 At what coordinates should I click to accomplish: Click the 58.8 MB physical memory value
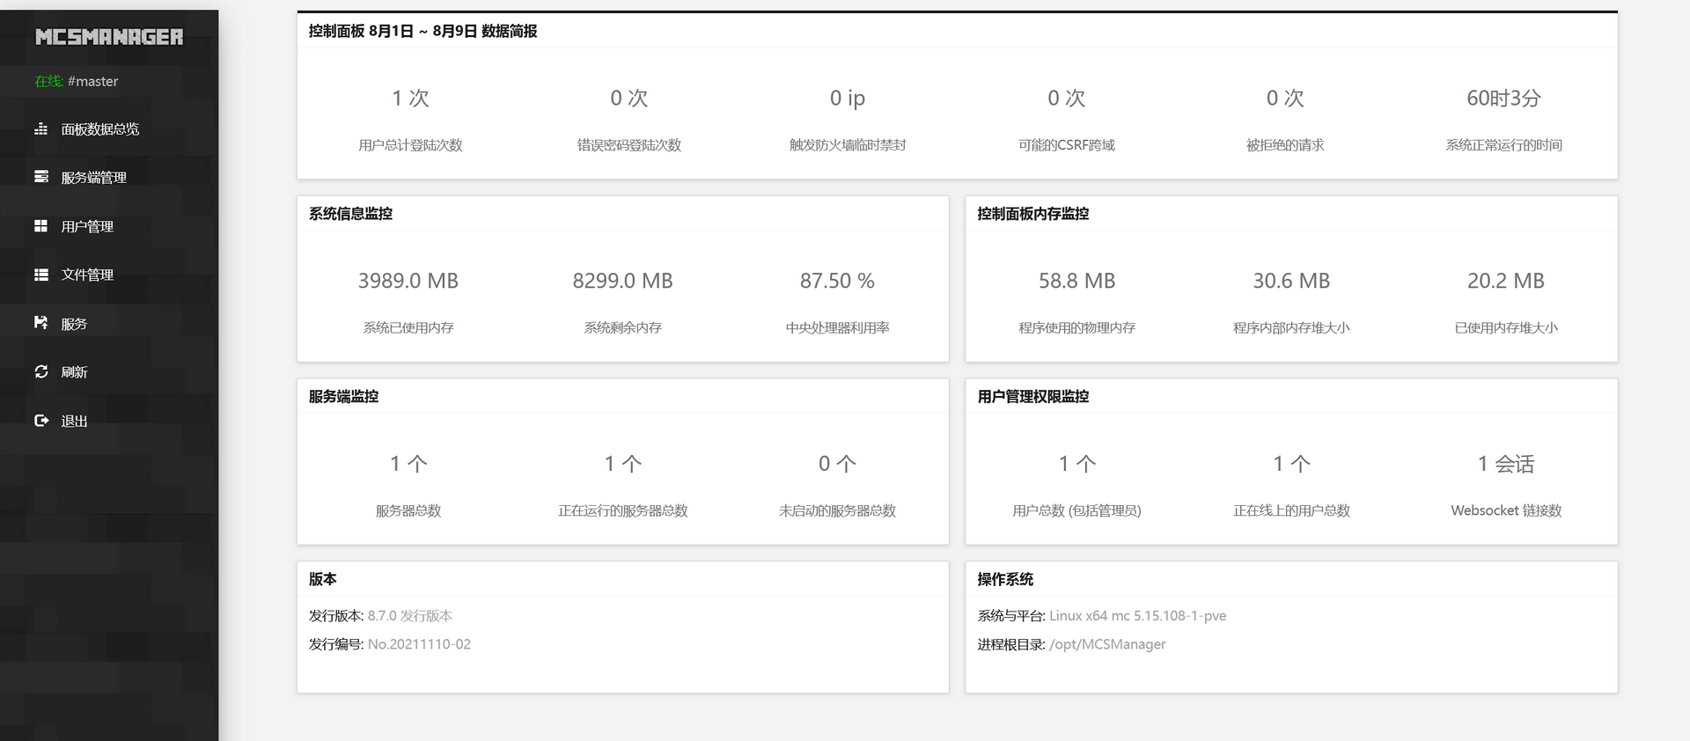1077,281
